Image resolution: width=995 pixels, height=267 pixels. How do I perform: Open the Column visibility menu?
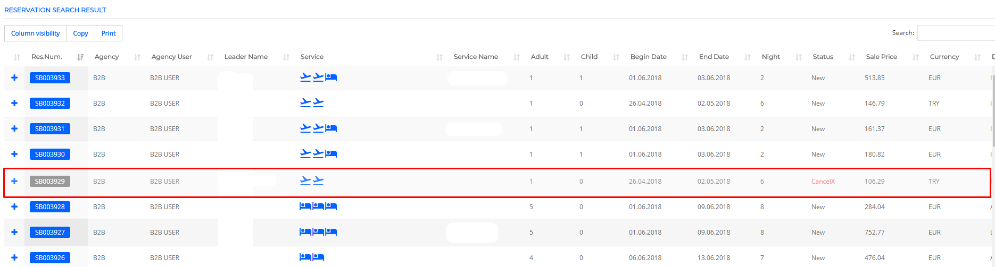tap(36, 33)
